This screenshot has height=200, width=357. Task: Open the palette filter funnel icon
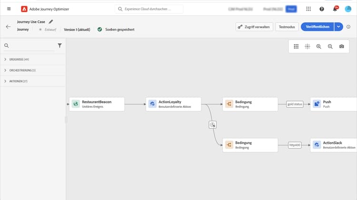59,46
